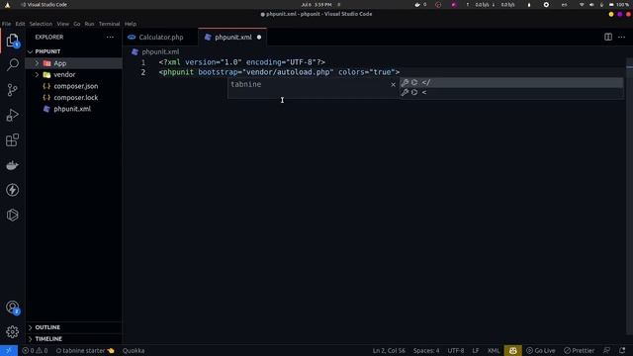Open the Help menu
Screen dimensions: 633x356
pyautogui.click(x=130, y=24)
